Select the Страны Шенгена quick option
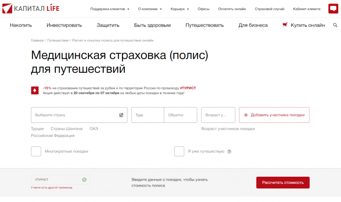341x202 pixels. pyautogui.click(x=67, y=129)
